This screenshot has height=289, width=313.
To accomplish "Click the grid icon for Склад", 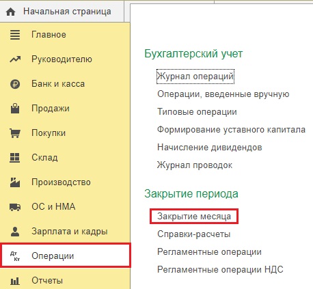I will tap(15, 158).
